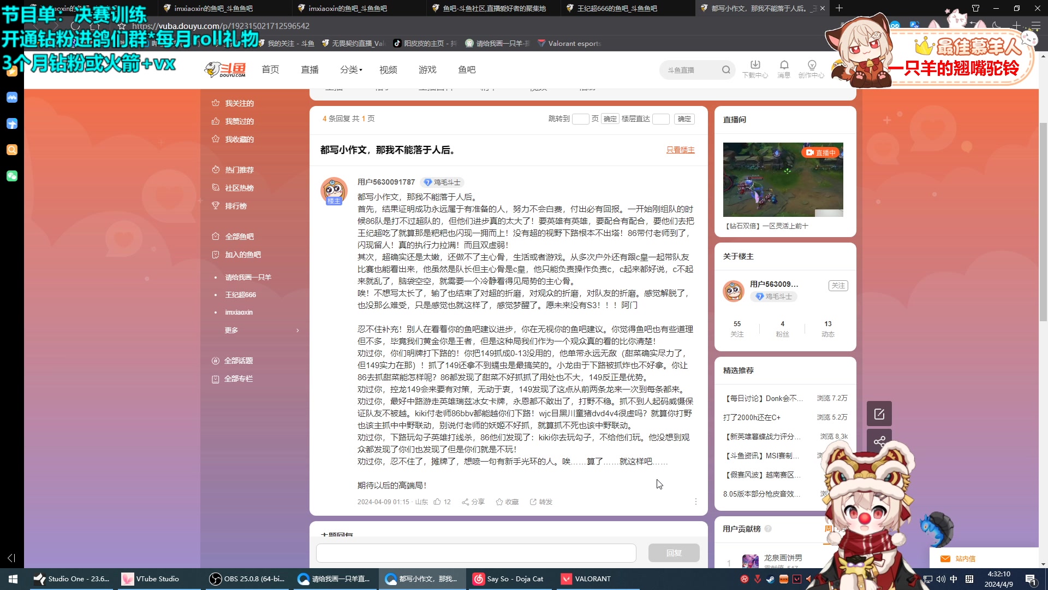Click the 关注 button for the poster
Viewport: 1048px width, 590px height.
pos(838,286)
